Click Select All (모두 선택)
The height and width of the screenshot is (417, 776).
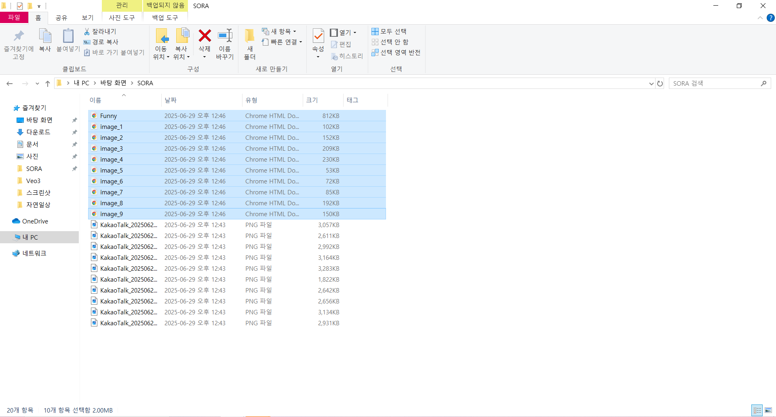(x=389, y=31)
